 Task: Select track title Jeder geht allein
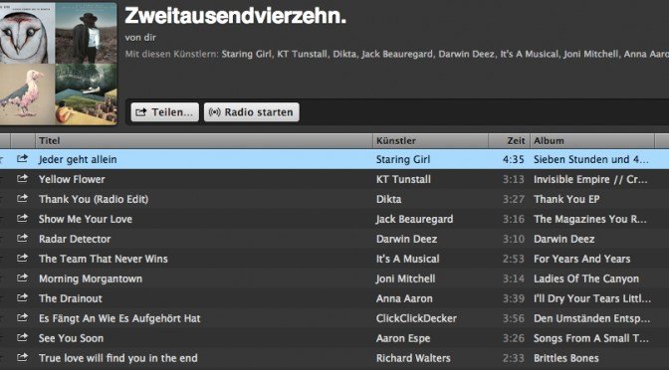point(78,159)
